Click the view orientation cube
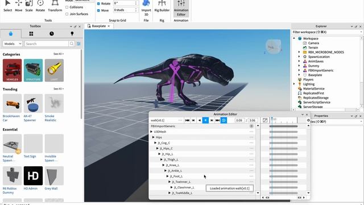This screenshot has height=205, width=364. [273, 47]
